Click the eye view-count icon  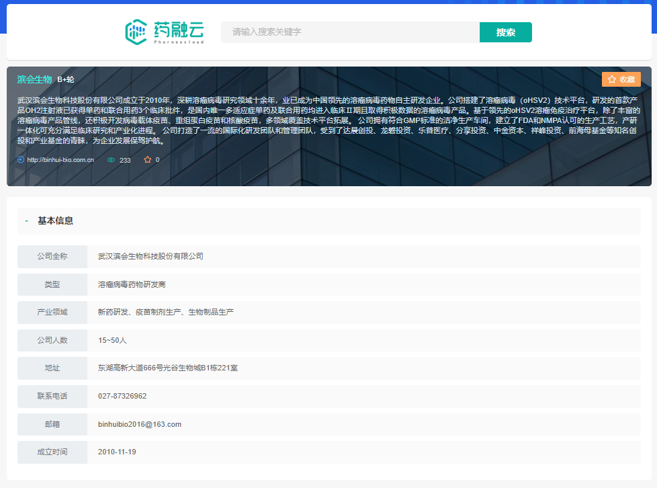coord(112,160)
